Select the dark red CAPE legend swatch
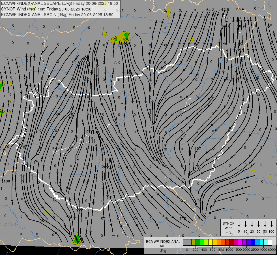Viewport: 277px width, 255px height. 232,242
